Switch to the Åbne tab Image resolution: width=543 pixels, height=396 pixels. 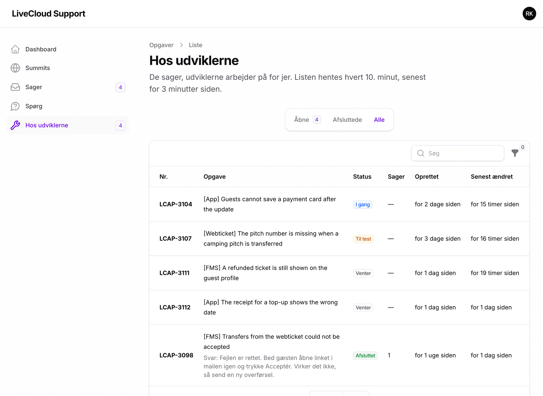pyautogui.click(x=307, y=120)
